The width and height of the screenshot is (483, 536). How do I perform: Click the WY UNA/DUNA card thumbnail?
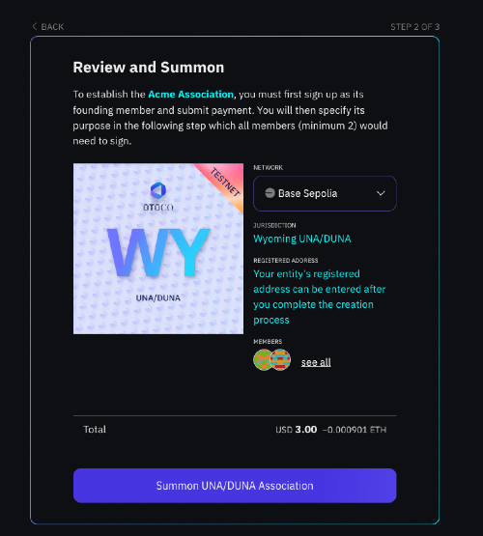pyautogui.click(x=158, y=248)
